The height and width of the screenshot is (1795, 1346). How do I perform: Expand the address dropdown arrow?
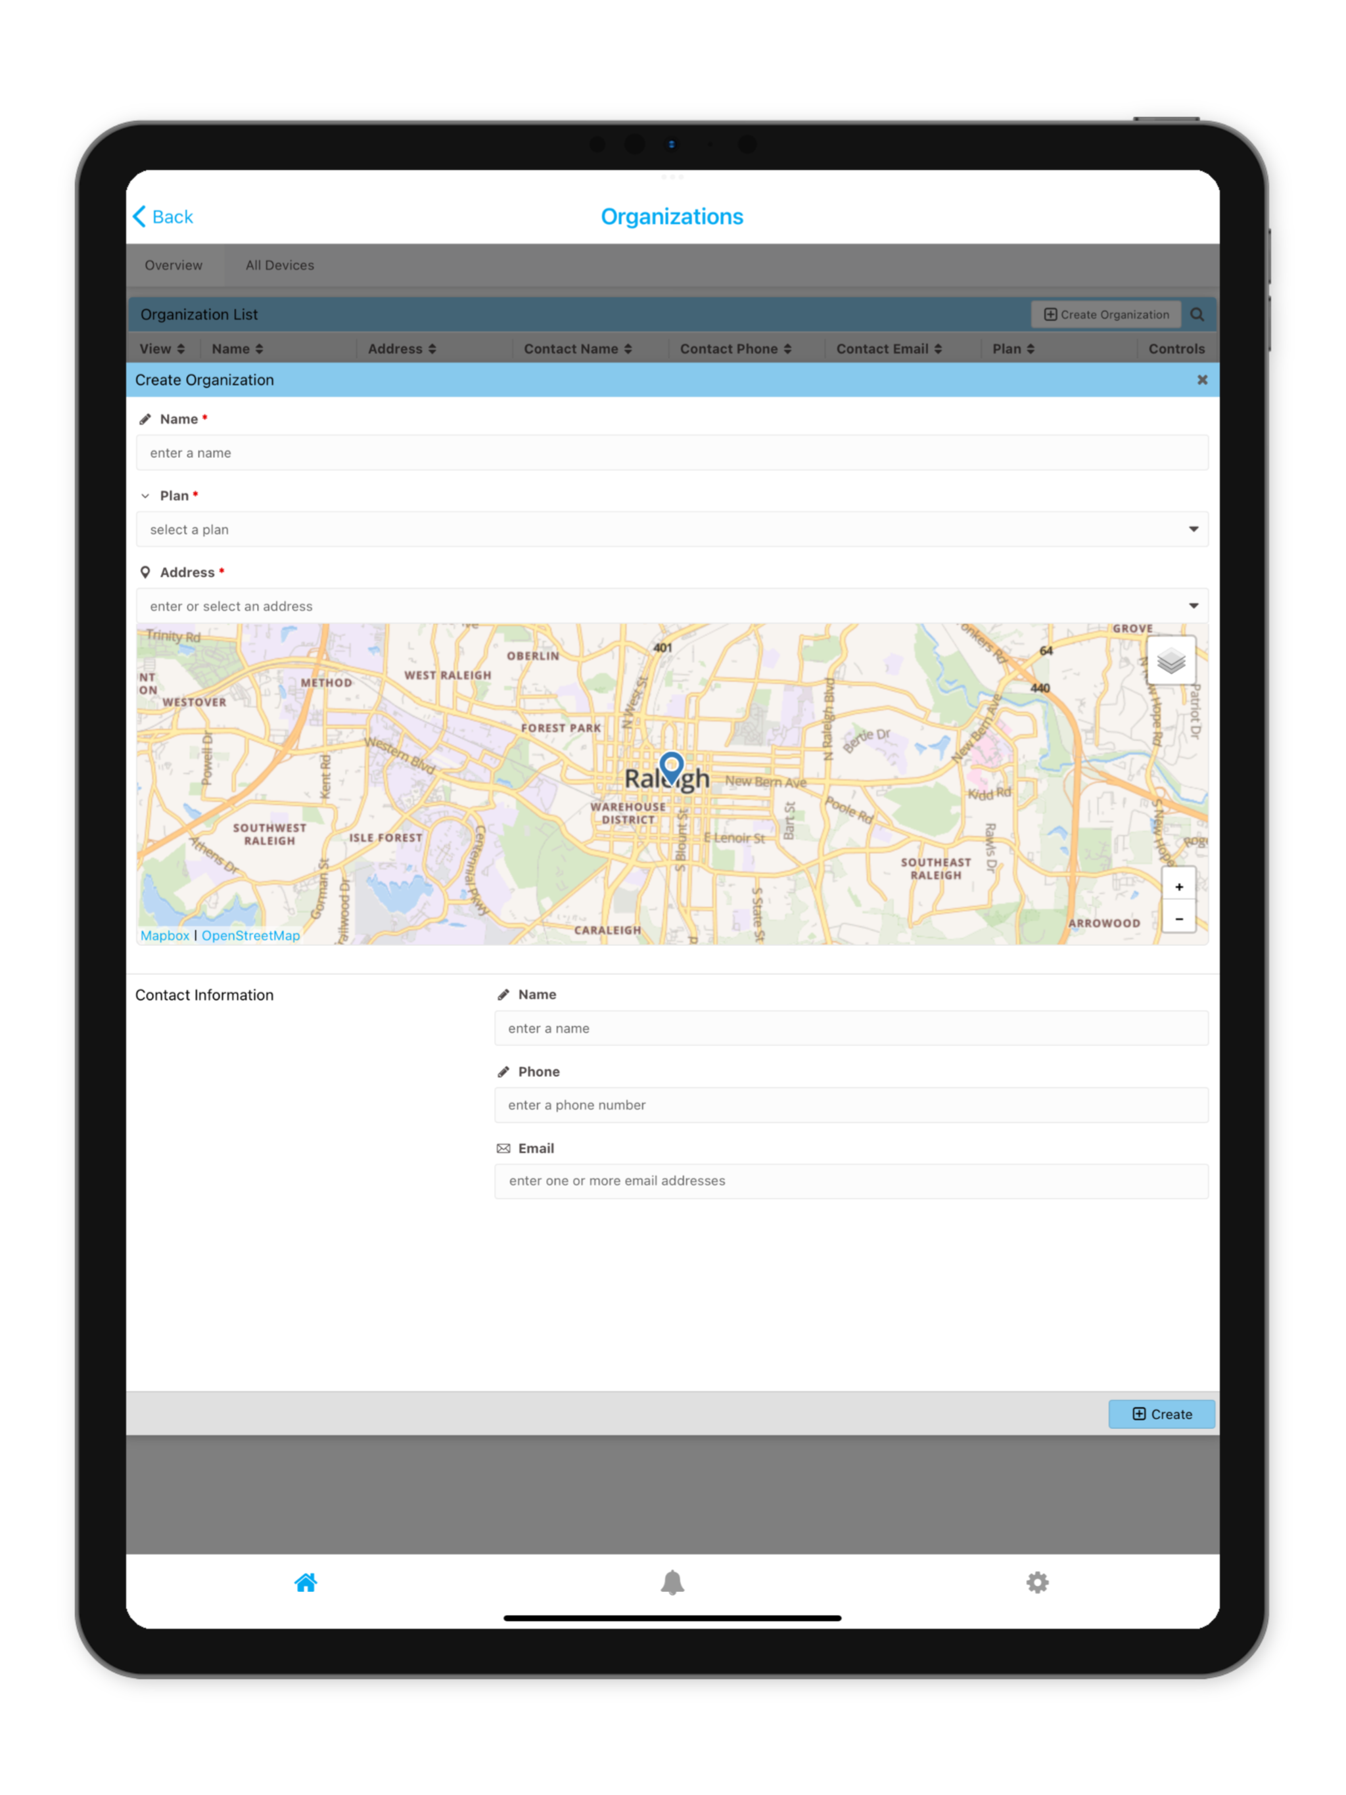pyautogui.click(x=1193, y=606)
